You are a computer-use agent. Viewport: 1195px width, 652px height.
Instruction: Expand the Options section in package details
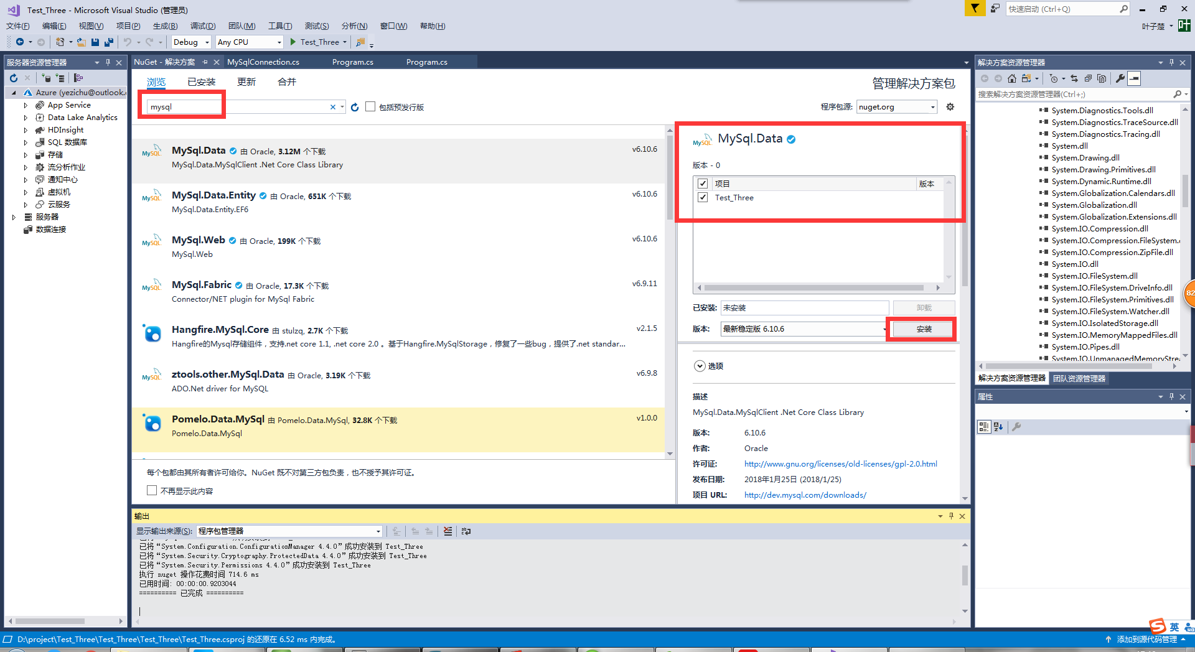700,366
